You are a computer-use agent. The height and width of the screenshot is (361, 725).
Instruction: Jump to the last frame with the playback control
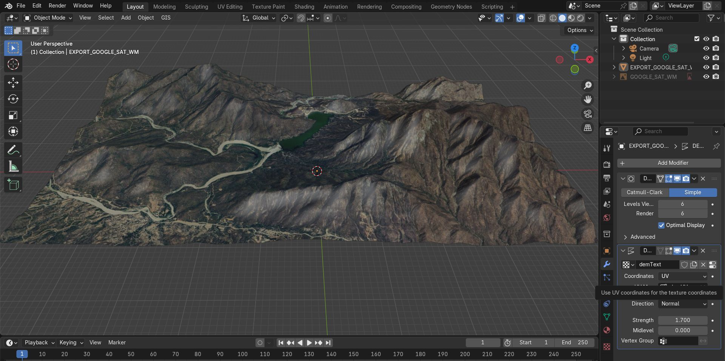[x=328, y=343]
